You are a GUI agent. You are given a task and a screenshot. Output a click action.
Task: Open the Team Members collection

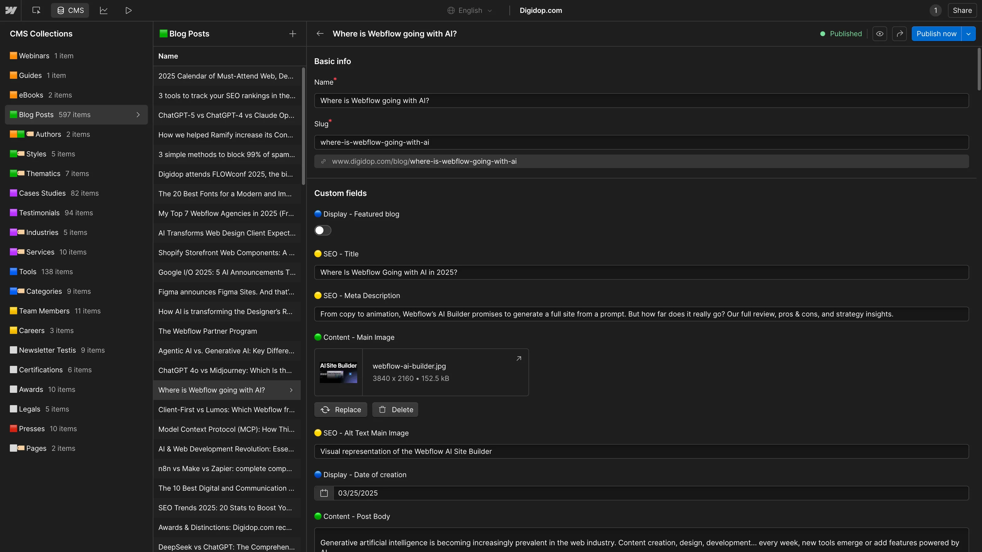[76, 311]
